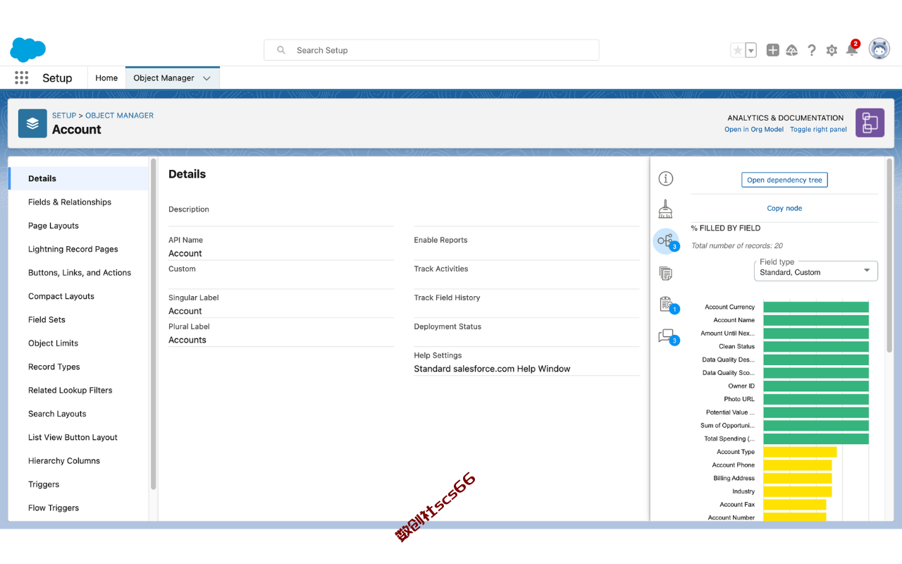902x564 pixels.
Task: Click the SETUP breadcrumb link
Action: pos(63,116)
